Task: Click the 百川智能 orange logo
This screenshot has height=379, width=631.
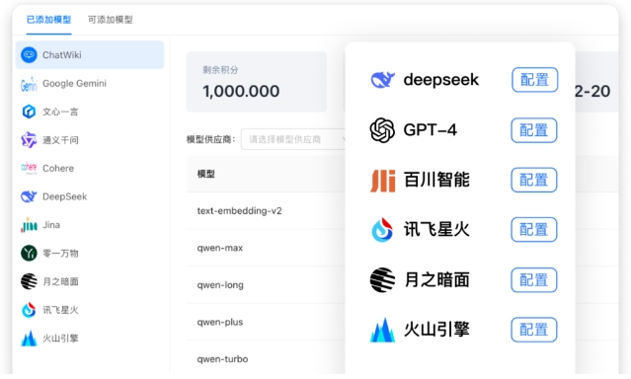Action: [382, 181]
